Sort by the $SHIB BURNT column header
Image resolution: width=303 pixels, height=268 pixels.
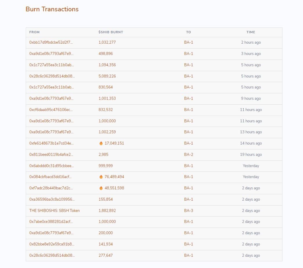click(111, 32)
